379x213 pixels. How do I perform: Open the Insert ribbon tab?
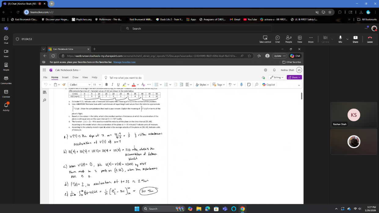(65, 78)
